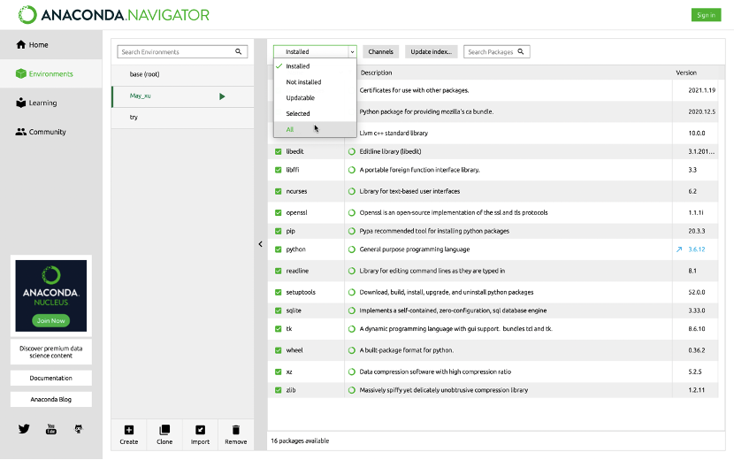Click the Create environment plus icon
The height and width of the screenshot is (460, 734).
[129, 430]
